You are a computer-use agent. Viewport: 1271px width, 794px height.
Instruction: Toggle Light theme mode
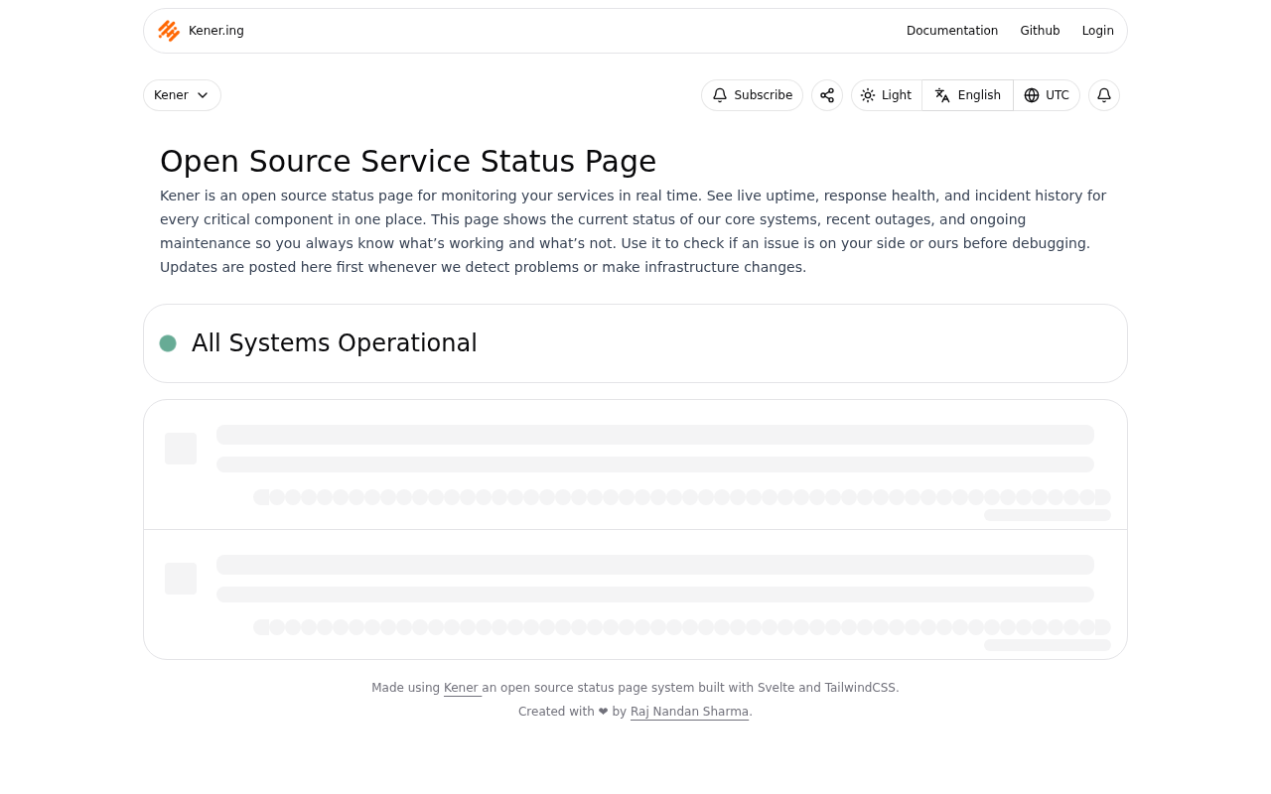[x=886, y=94]
